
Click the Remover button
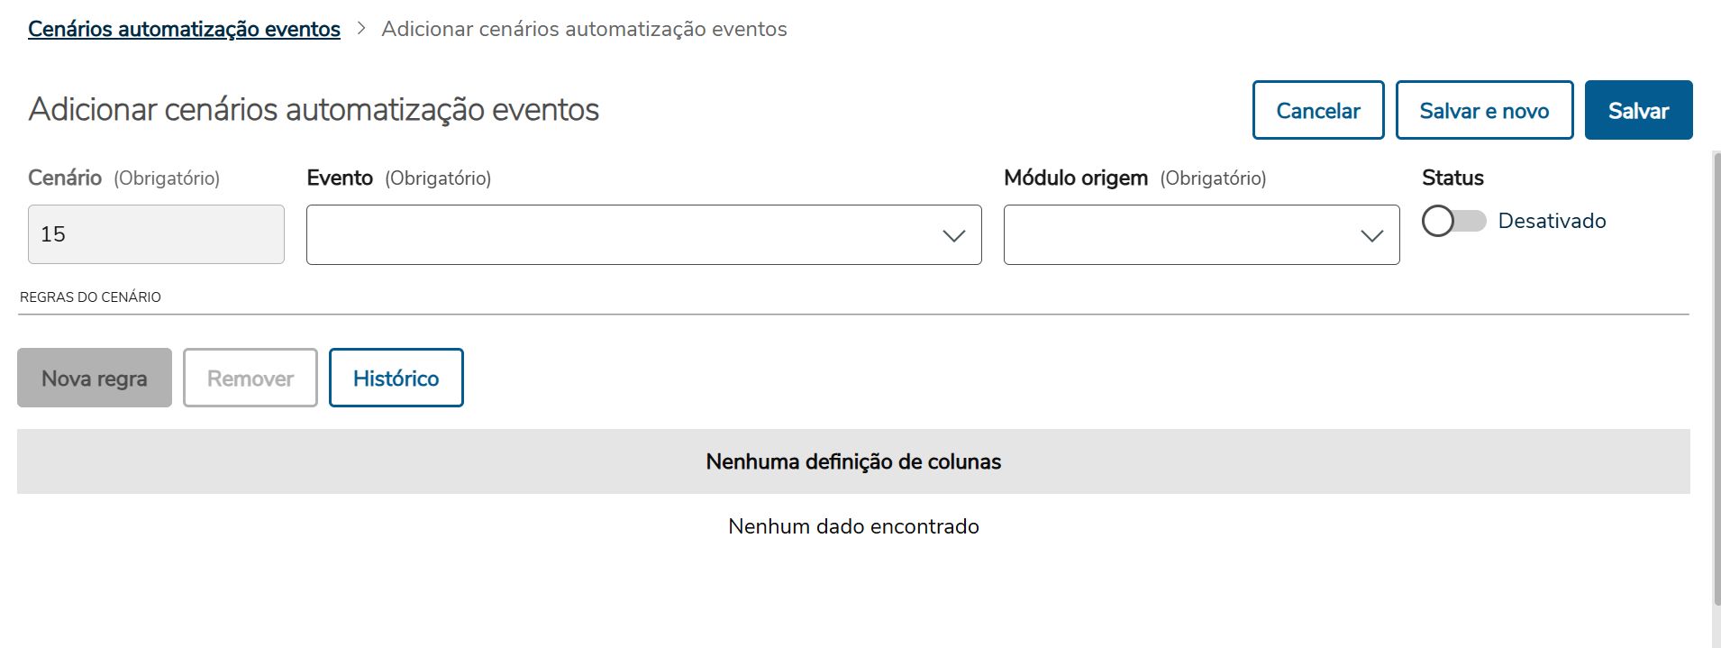250,378
